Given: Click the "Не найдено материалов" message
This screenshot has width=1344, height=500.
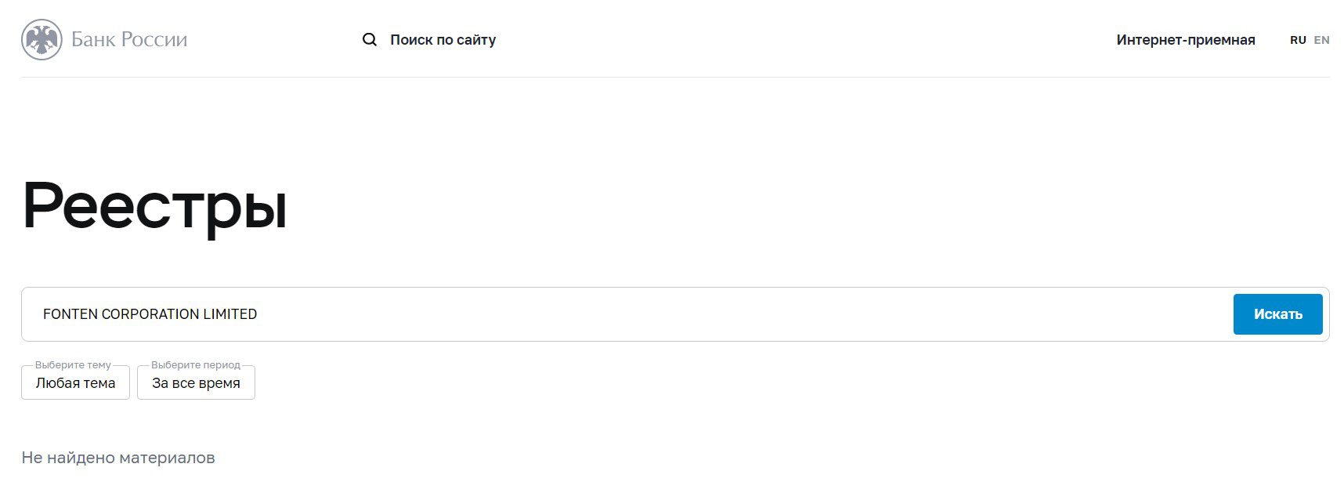Looking at the screenshot, I should [x=118, y=458].
